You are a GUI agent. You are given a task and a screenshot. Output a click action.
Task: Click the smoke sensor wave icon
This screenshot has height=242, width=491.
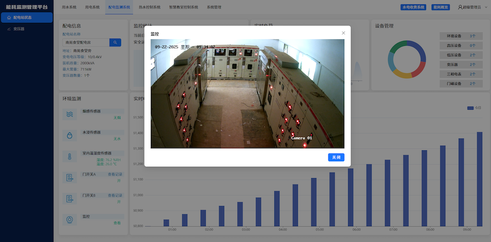pos(69,114)
